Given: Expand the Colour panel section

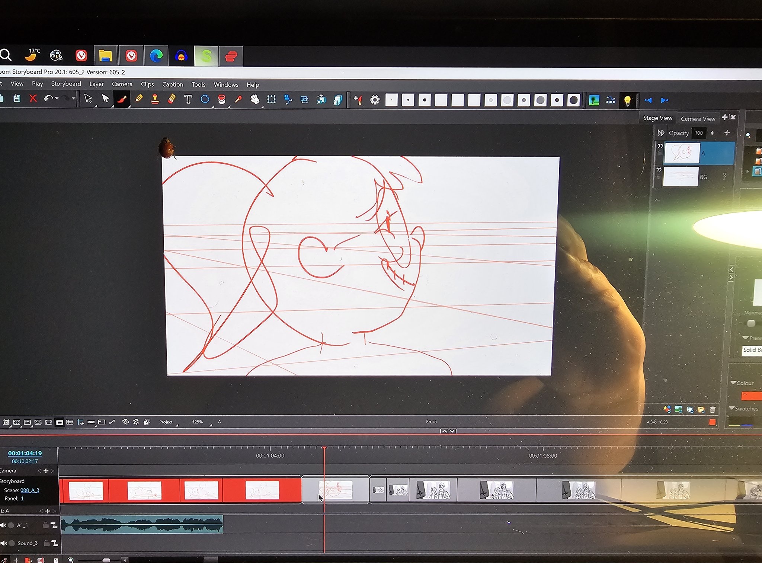Looking at the screenshot, I should [x=733, y=383].
